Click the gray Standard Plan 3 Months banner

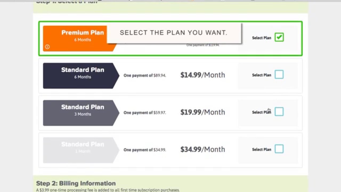80,113
